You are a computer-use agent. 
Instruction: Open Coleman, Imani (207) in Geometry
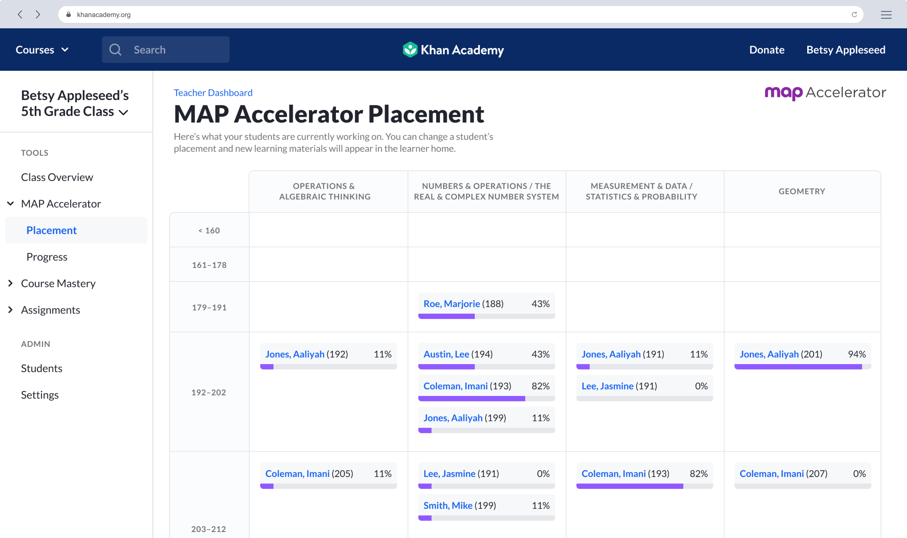click(772, 473)
